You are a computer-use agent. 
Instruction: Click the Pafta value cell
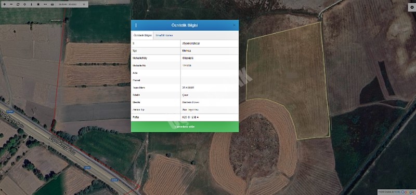(x=210, y=117)
